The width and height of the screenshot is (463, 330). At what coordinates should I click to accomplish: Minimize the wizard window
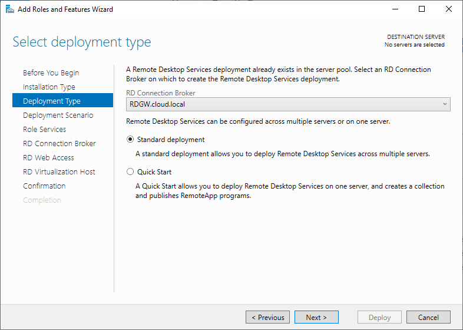click(x=395, y=9)
